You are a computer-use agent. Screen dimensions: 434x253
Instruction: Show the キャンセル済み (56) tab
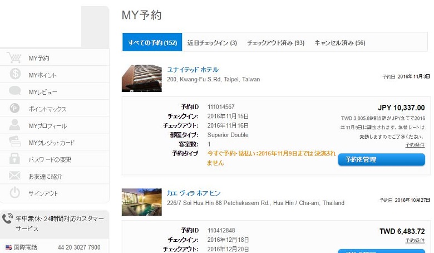(339, 43)
